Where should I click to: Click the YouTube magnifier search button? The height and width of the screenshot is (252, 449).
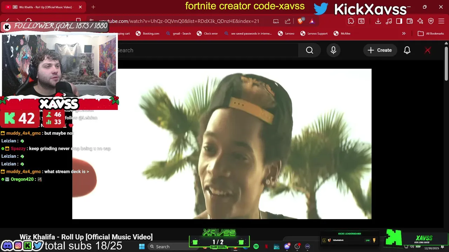(309, 50)
